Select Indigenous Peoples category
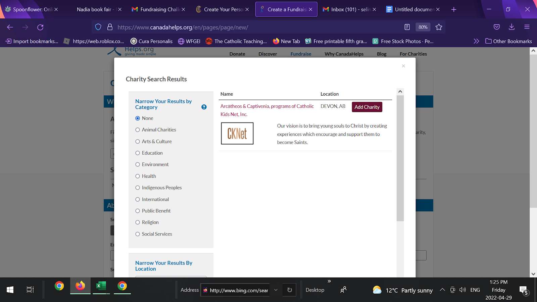This screenshot has width=537, height=302. coord(138,188)
